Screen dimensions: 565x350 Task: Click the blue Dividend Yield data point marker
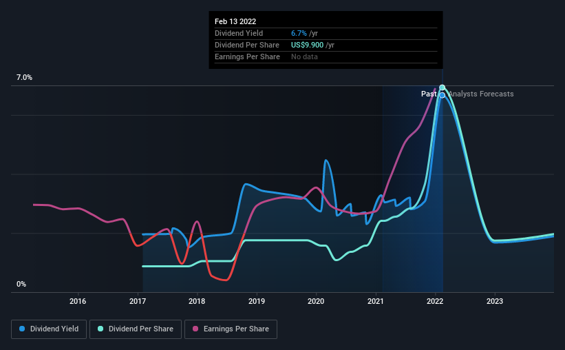pos(442,95)
